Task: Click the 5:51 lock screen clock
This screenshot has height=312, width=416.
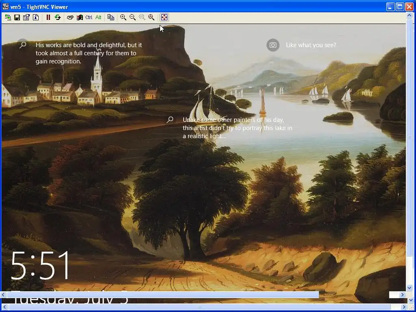Action: [x=40, y=266]
